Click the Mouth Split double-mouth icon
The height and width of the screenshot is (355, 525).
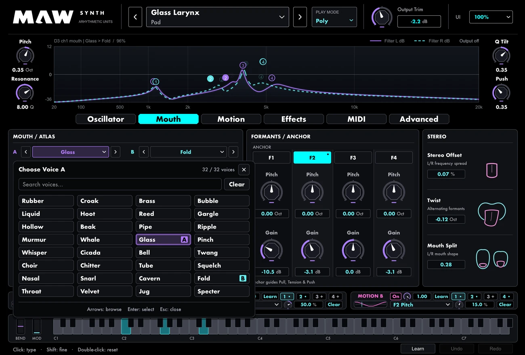click(492, 259)
